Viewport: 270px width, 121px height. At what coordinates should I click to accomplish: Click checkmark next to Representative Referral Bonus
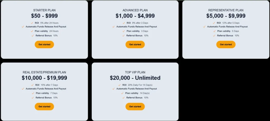pos(214,36)
